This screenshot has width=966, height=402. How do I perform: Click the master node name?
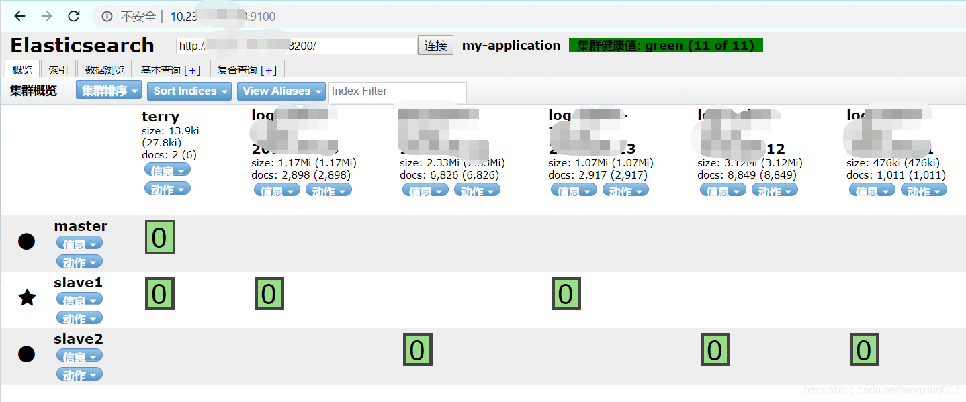(x=81, y=226)
